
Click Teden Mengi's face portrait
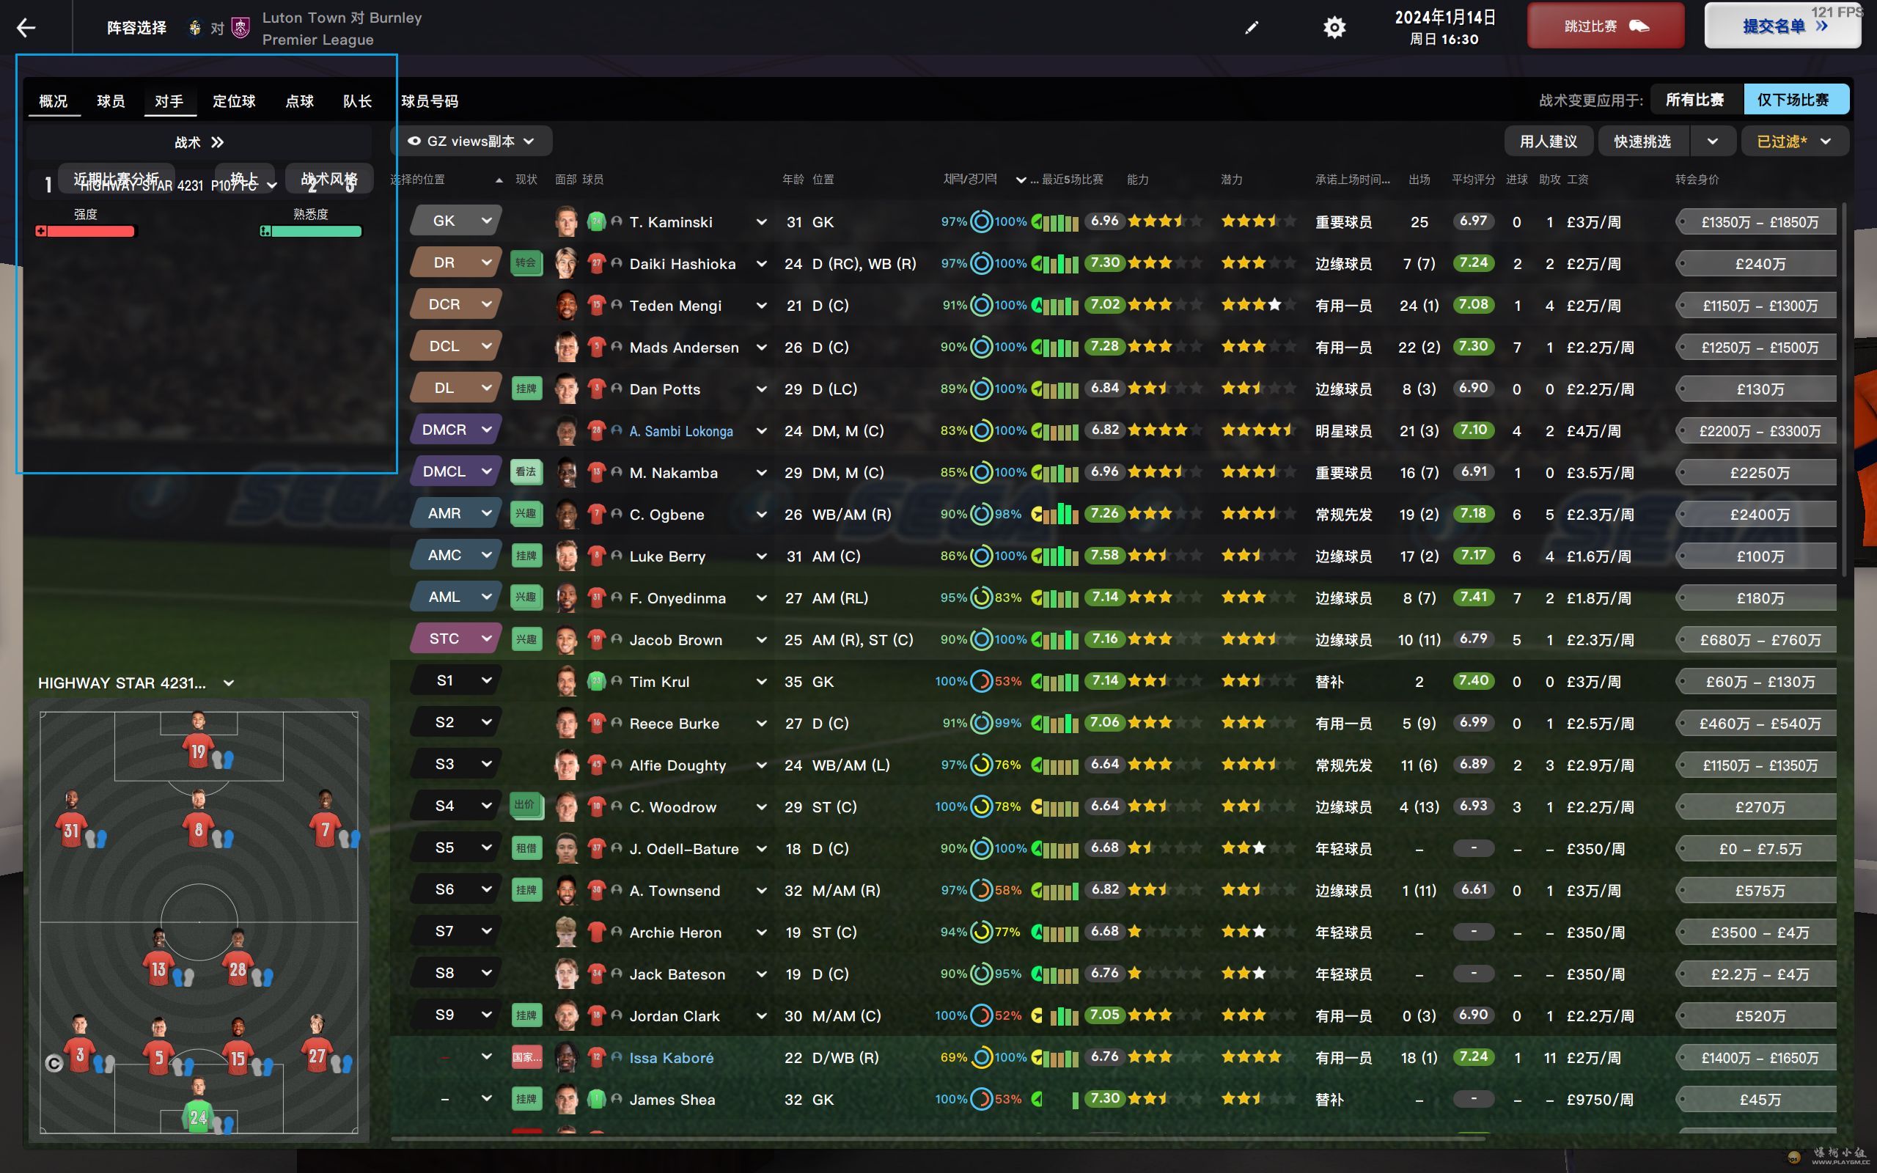point(566,305)
